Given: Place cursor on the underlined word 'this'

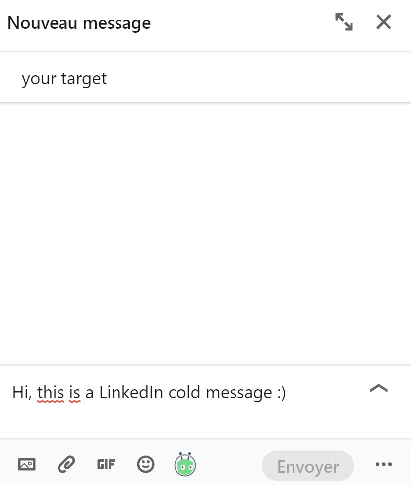Looking at the screenshot, I should click(x=51, y=392).
